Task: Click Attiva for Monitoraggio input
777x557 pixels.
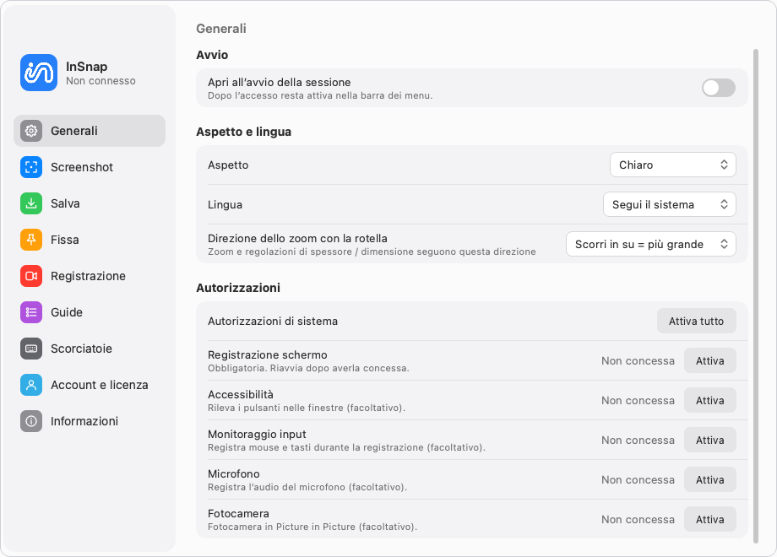Action: 709,440
